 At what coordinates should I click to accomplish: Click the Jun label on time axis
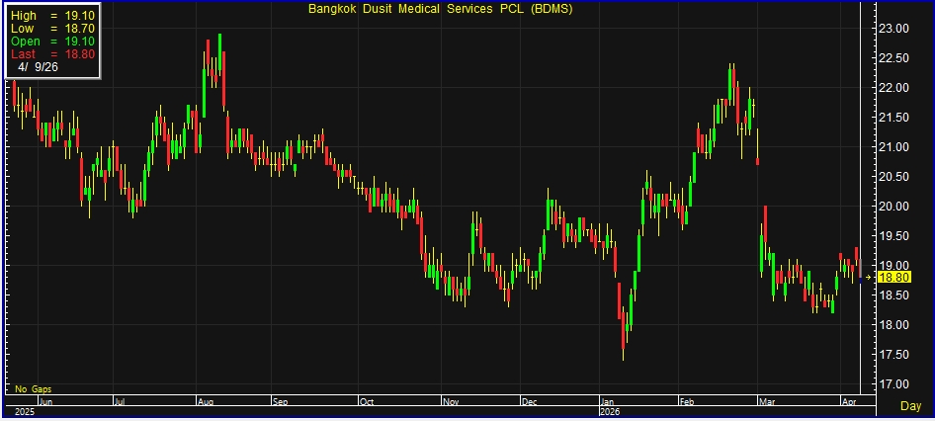47,402
